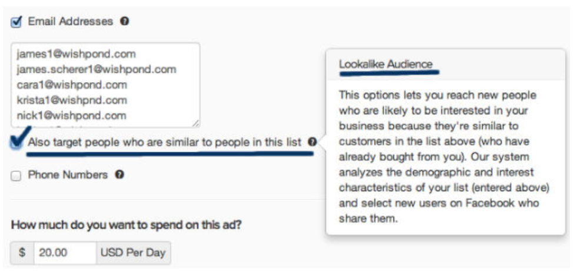Click the james1@wishpond.com line in the list
Image resolution: width=573 pixels, height=271 pixels.
pyautogui.click(x=76, y=54)
